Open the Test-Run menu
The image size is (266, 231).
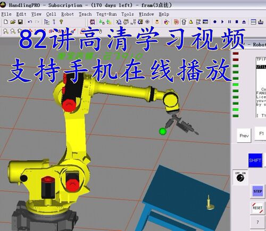(106, 14)
